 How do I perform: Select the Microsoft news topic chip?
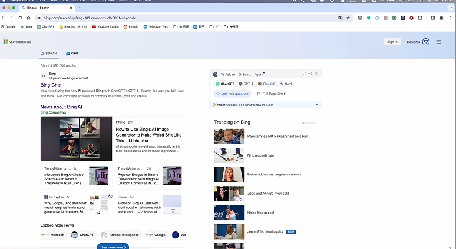pos(54,235)
